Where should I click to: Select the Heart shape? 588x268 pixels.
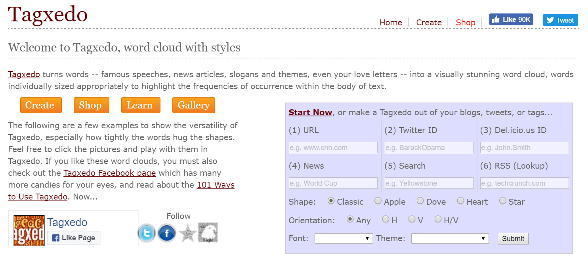point(461,201)
